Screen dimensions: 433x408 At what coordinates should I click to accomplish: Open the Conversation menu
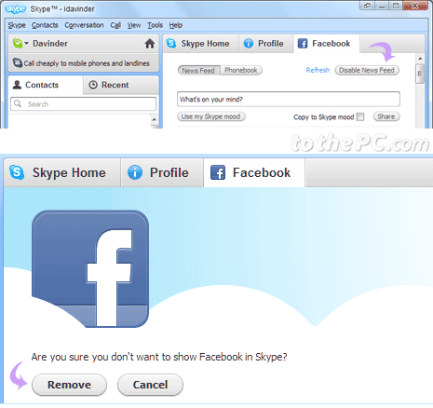pos(84,25)
